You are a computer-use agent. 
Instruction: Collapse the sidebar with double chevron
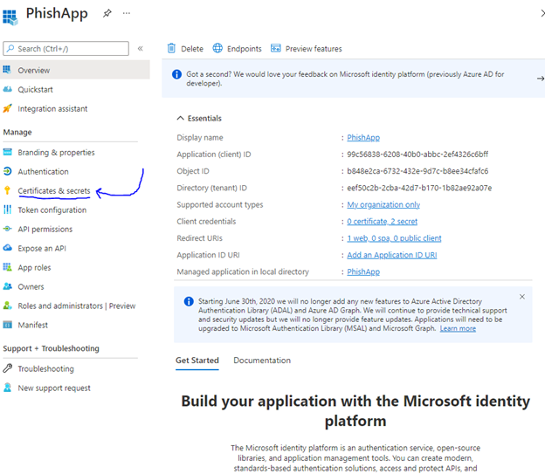[141, 49]
